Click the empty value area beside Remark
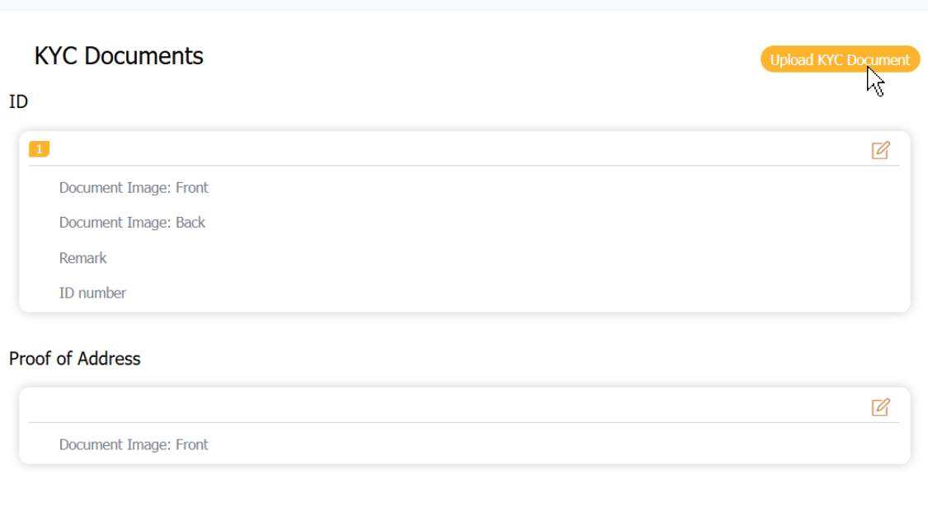This screenshot has height=522, width=928. (x=495, y=258)
